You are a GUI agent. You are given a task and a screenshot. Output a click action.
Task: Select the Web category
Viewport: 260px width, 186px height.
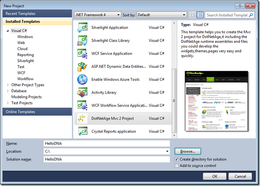coord(21,43)
